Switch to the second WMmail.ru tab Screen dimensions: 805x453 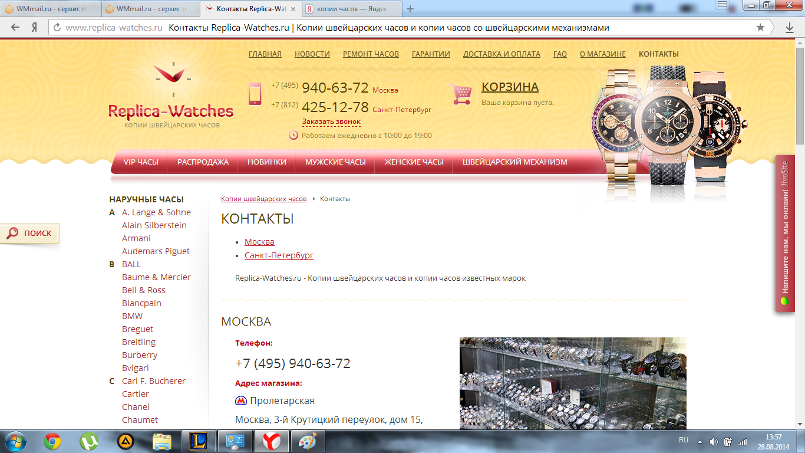tap(150, 9)
